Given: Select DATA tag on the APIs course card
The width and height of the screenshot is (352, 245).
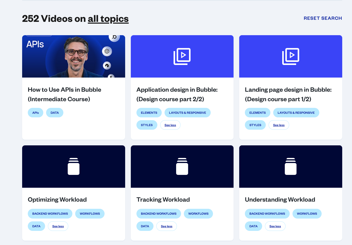Looking at the screenshot, I should point(55,113).
